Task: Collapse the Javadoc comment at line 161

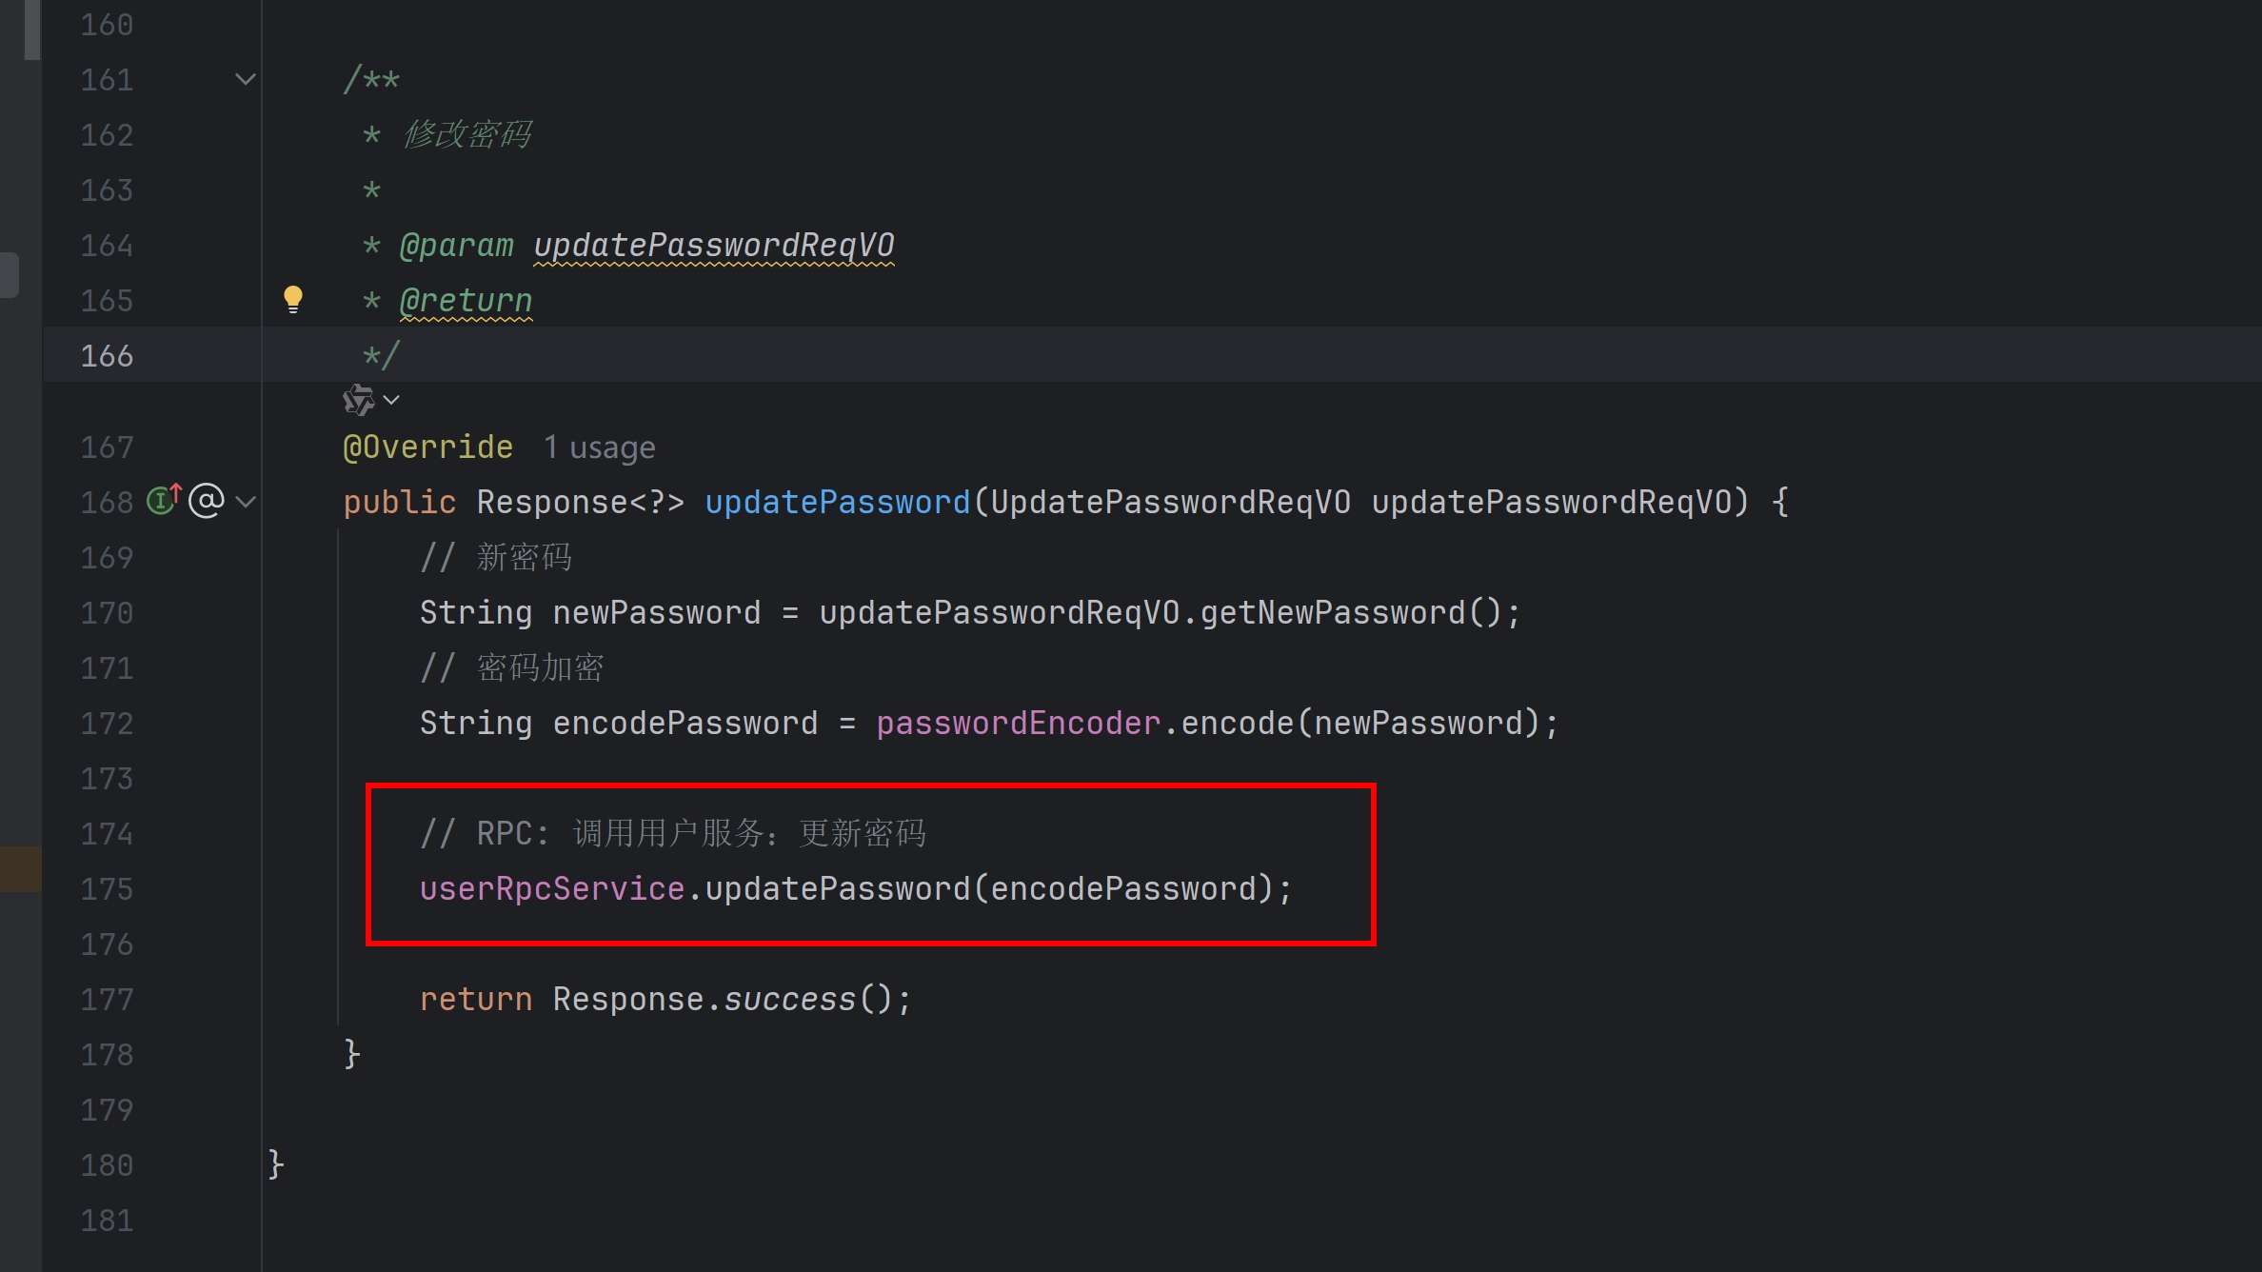Action: point(246,79)
